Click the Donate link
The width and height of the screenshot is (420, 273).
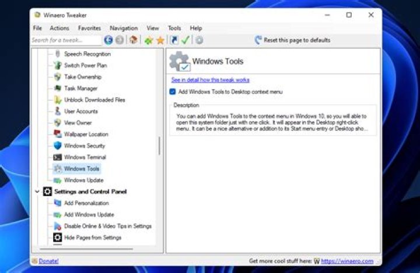[48, 261]
